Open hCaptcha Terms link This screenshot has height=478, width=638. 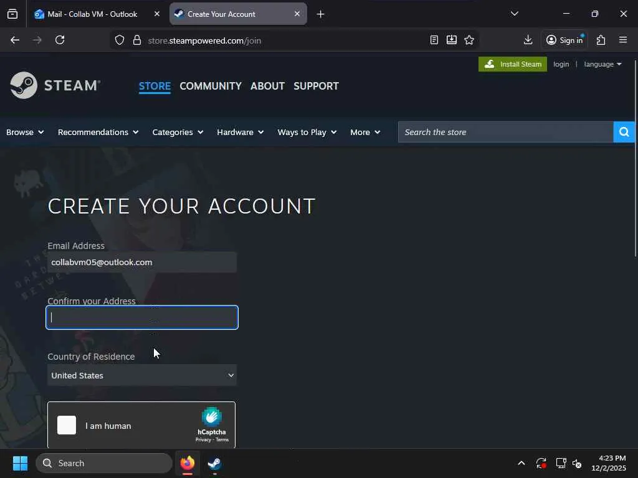tap(222, 440)
